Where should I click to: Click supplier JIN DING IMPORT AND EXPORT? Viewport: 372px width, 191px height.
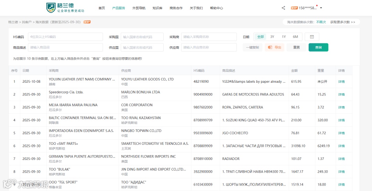point(154,169)
